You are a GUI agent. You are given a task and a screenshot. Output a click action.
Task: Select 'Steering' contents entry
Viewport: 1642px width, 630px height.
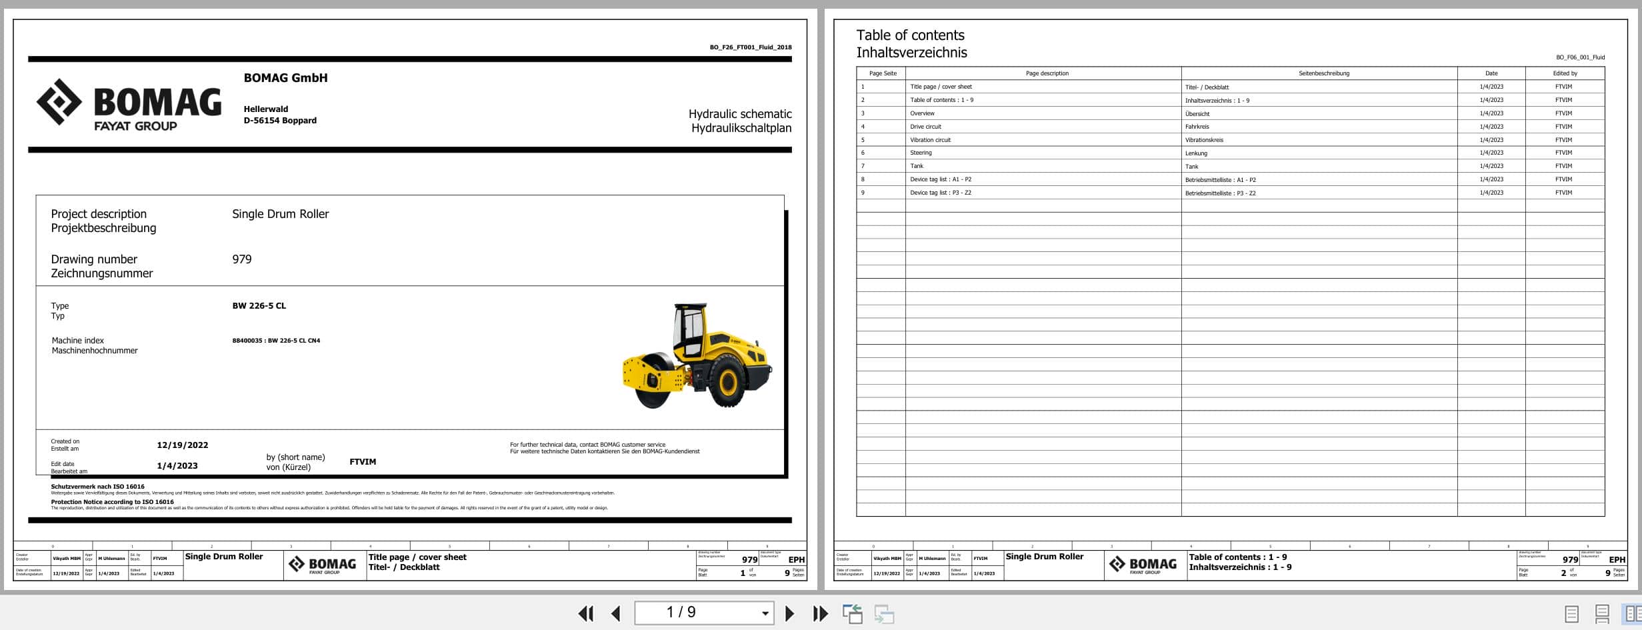pyautogui.click(x=921, y=153)
